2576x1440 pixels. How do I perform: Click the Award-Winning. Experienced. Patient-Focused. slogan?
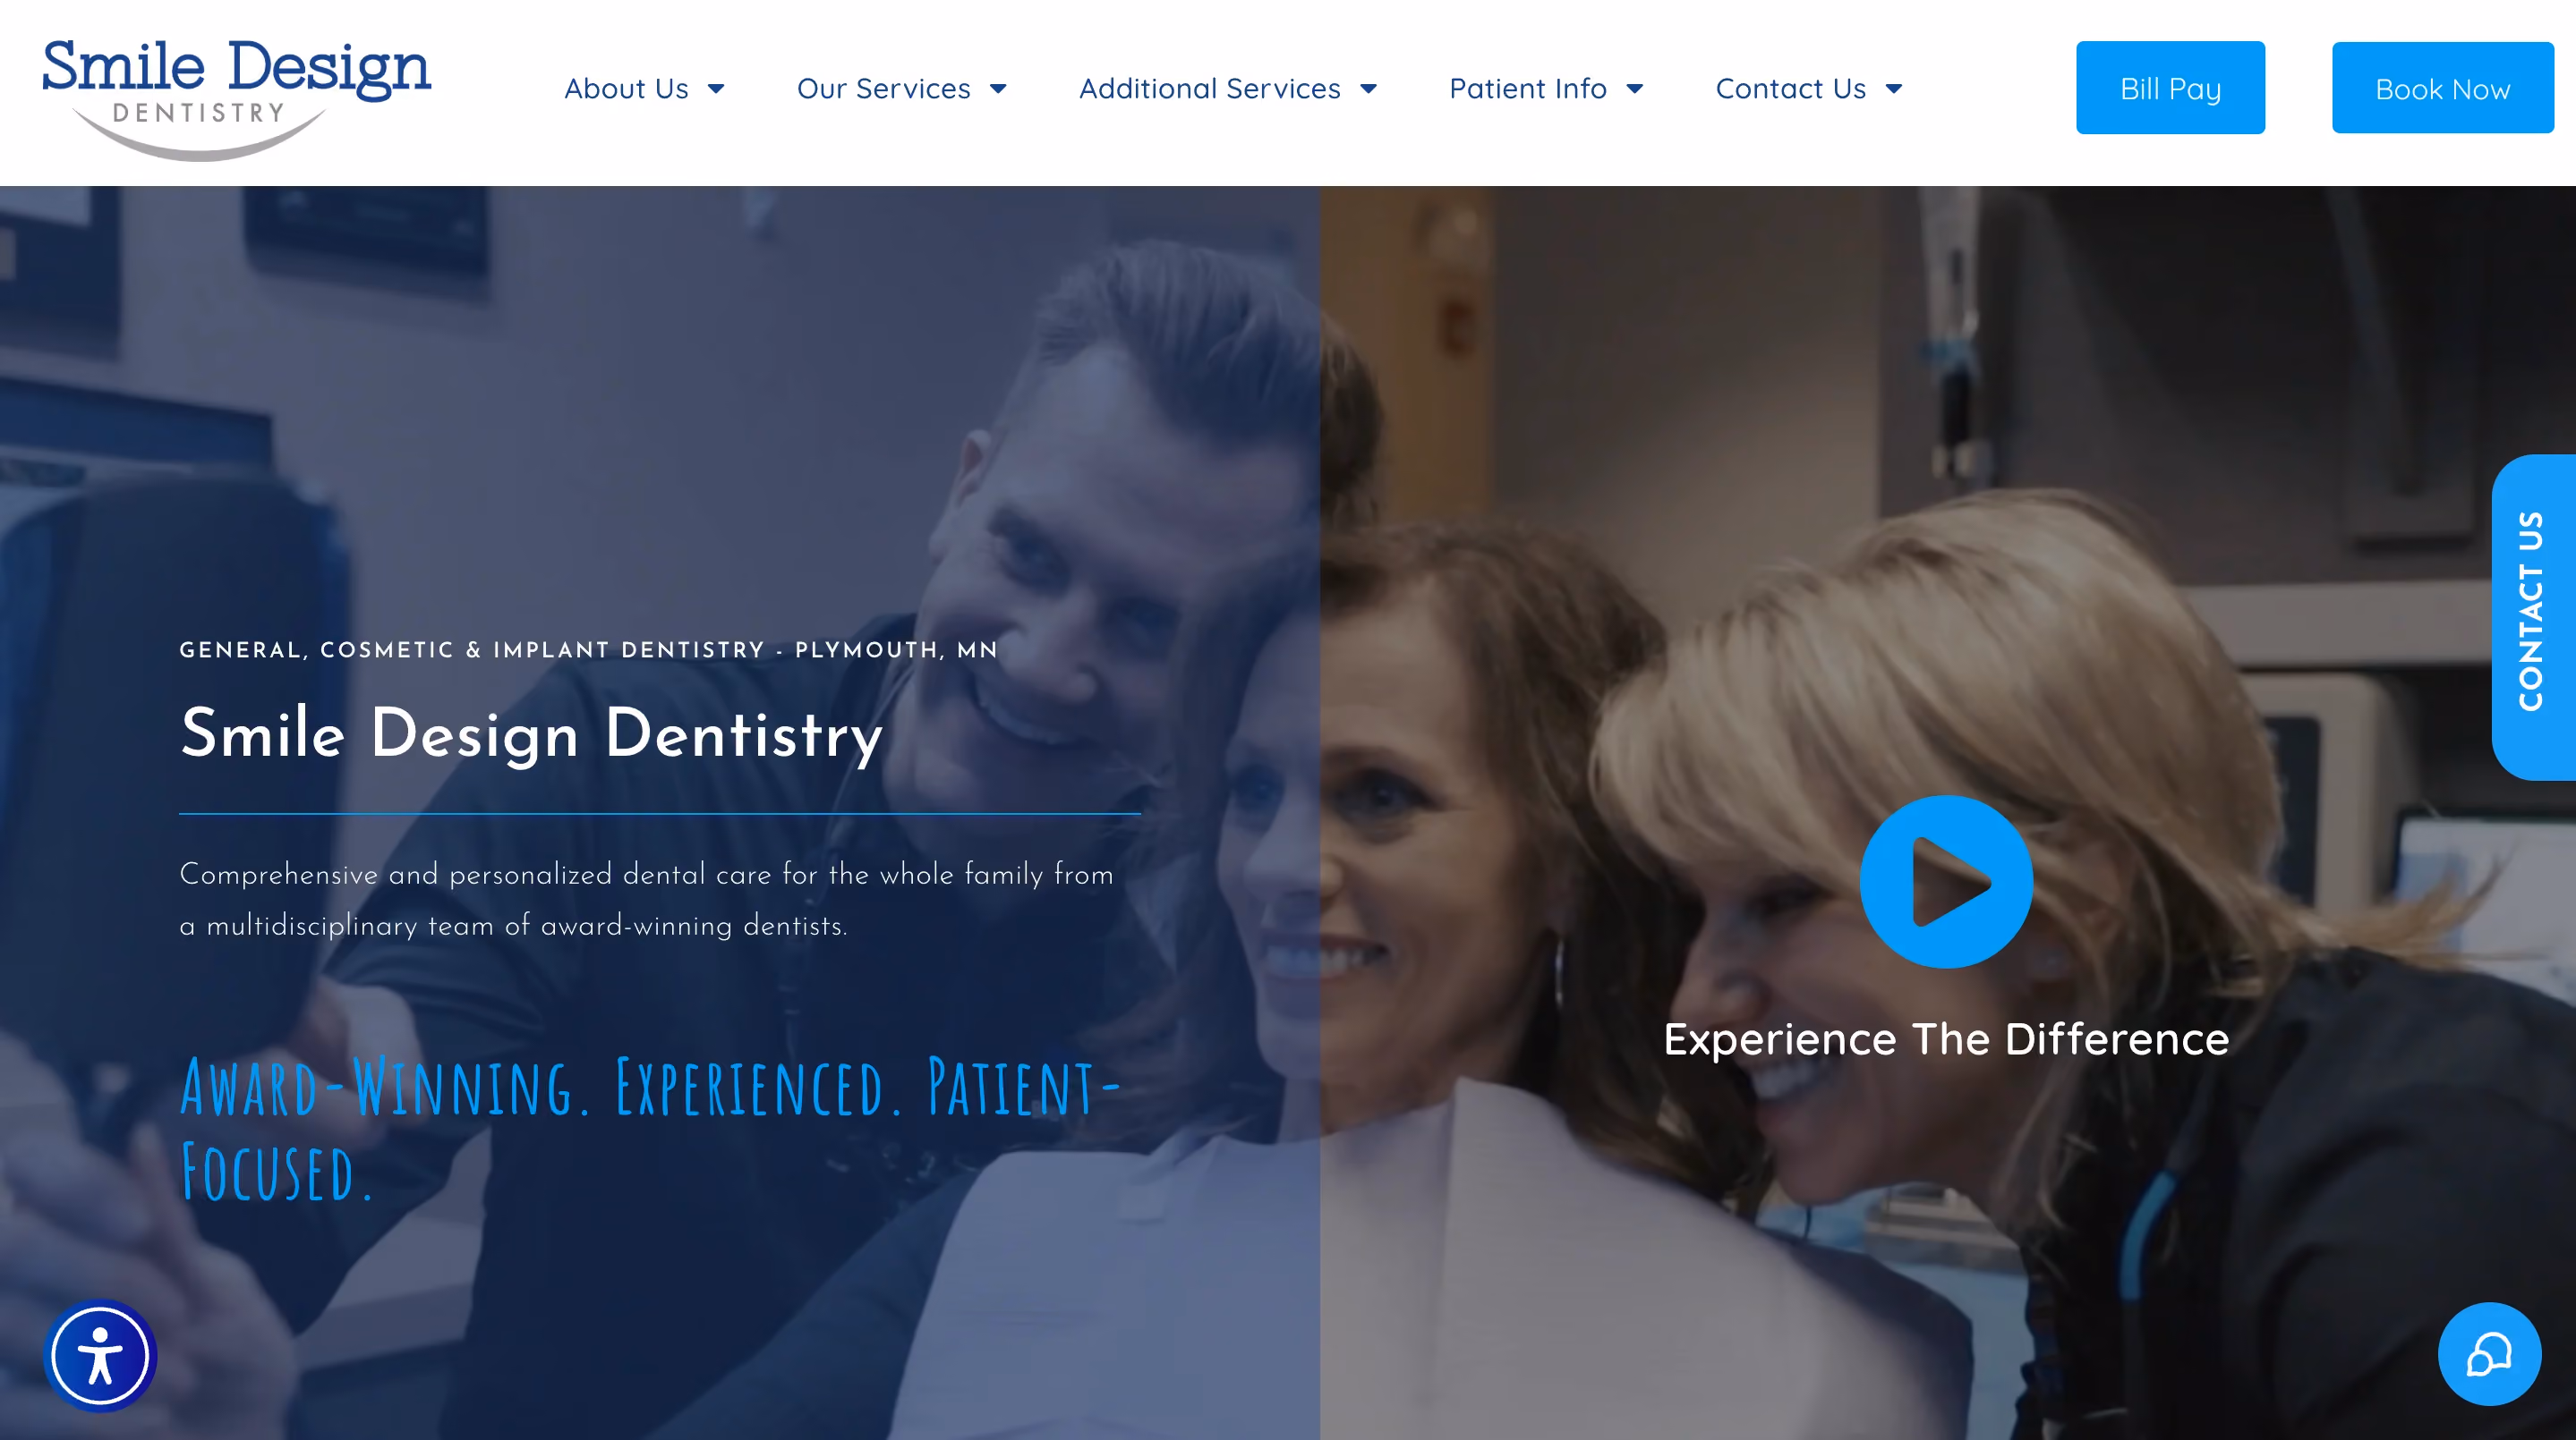click(x=650, y=1130)
